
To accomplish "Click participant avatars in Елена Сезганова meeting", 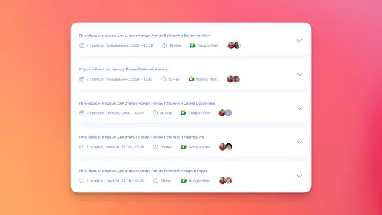I will coord(225,113).
